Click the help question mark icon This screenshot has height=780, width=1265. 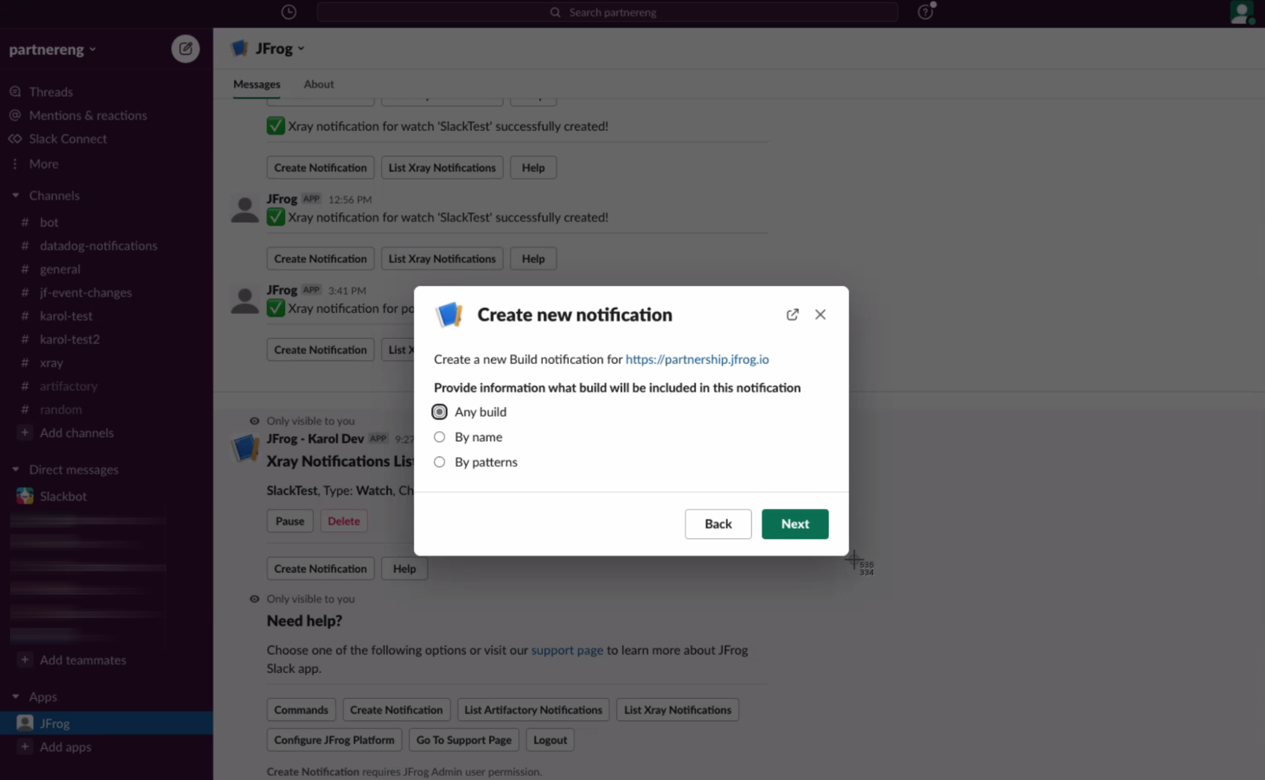tap(925, 12)
